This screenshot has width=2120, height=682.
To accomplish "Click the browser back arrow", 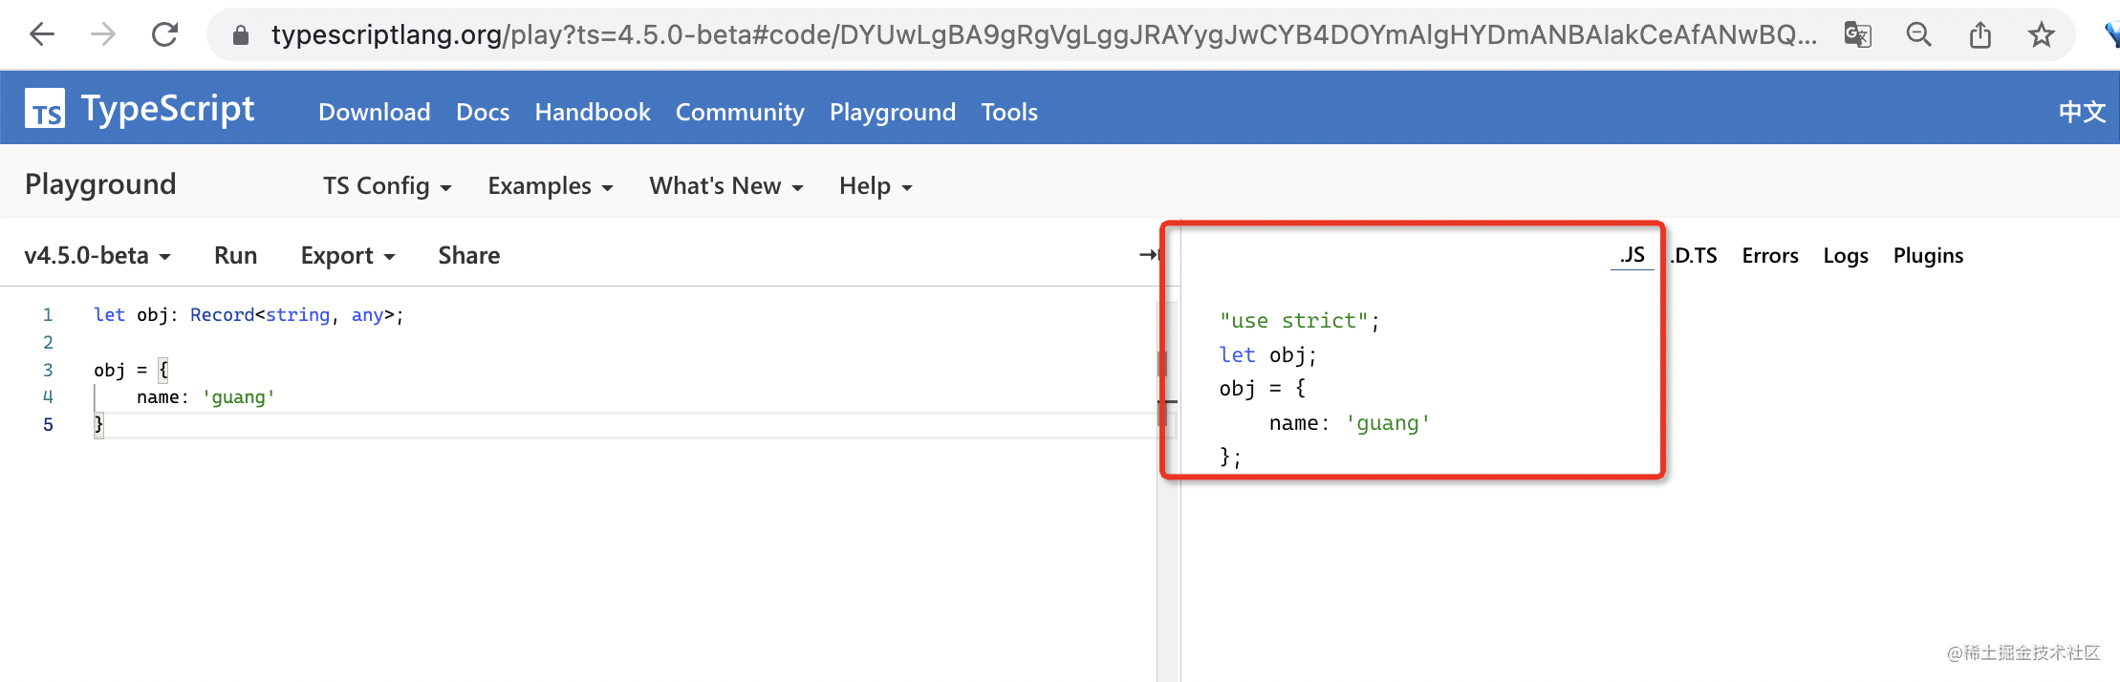I will pyautogui.click(x=42, y=35).
